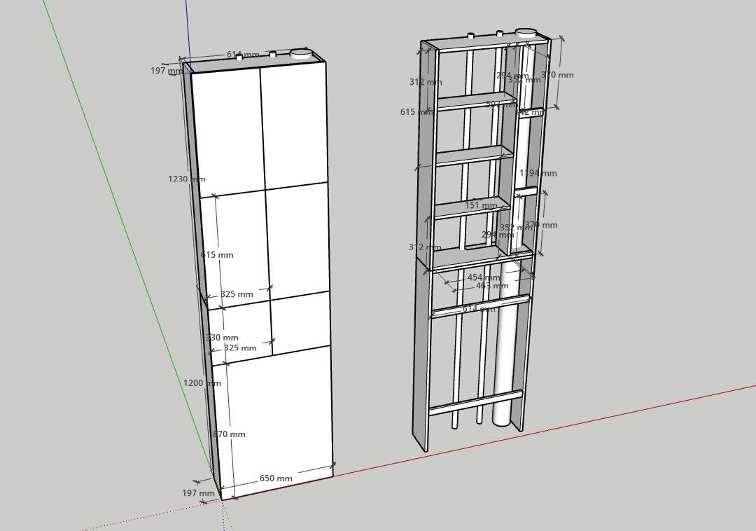This screenshot has width=756, height=531.
Task: Click the large round pipe cap atop closed cabinet
Action: coord(301,53)
